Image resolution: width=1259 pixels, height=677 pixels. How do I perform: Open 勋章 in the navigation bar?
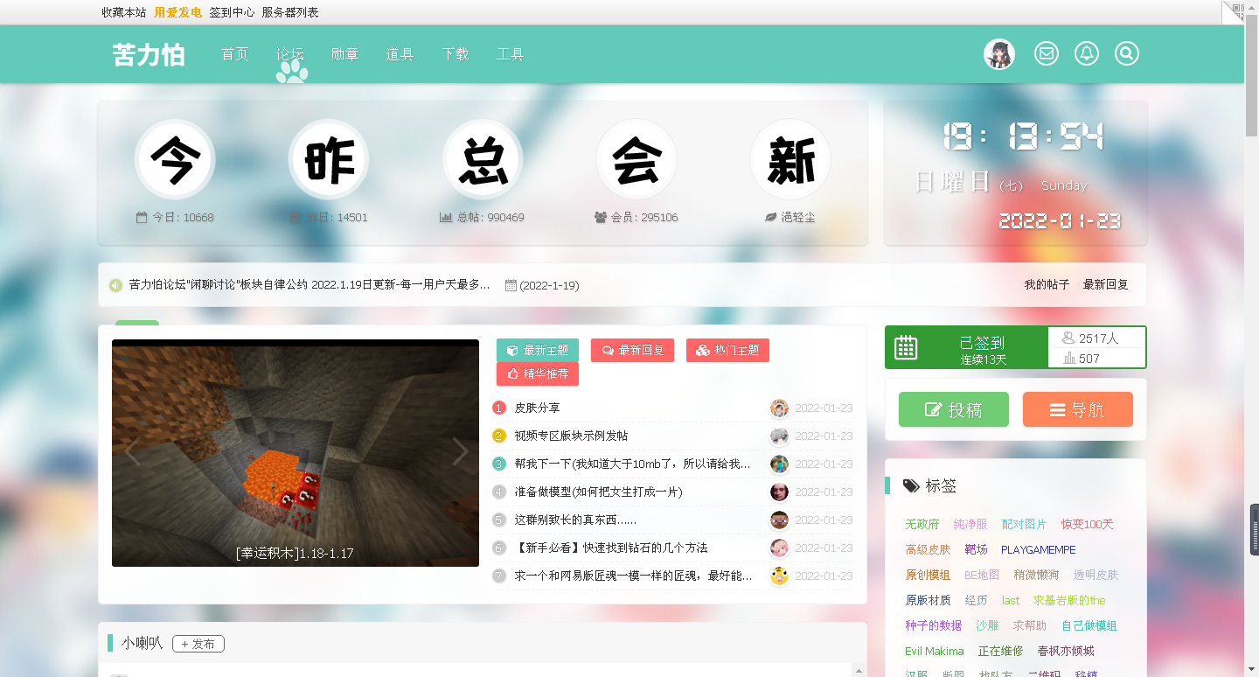pos(344,54)
